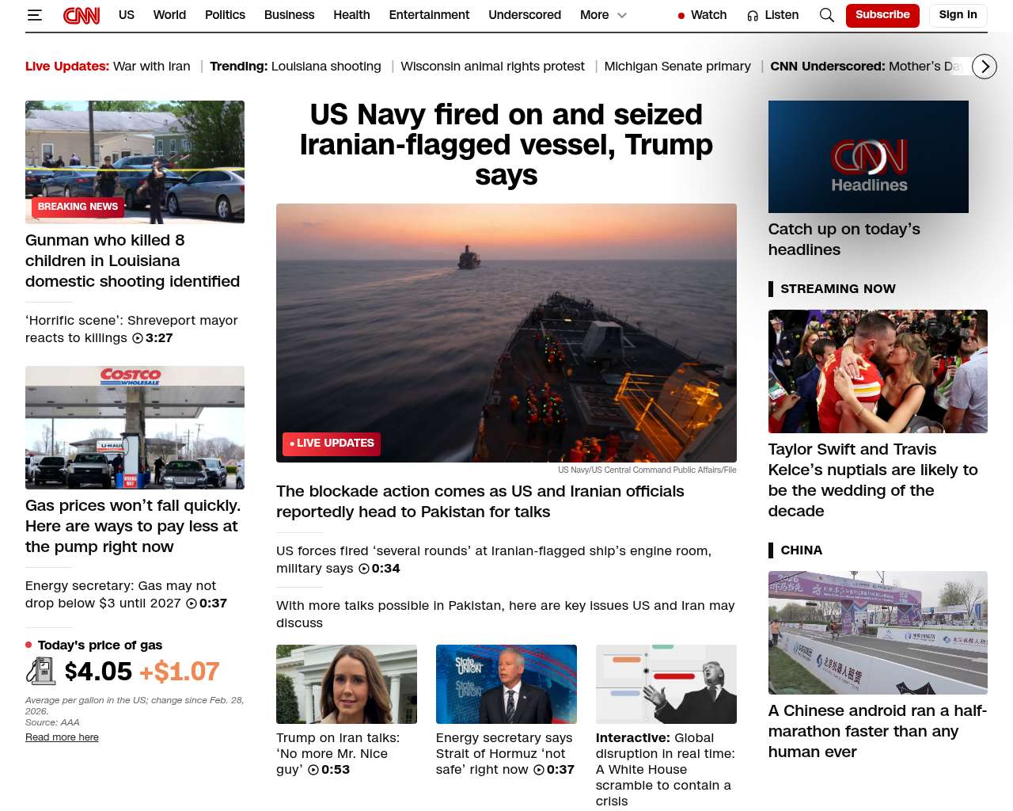The width and height of the screenshot is (1013, 811).
Task: Open the Louisiana shooting trending link
Action: [x=326, y=67]
